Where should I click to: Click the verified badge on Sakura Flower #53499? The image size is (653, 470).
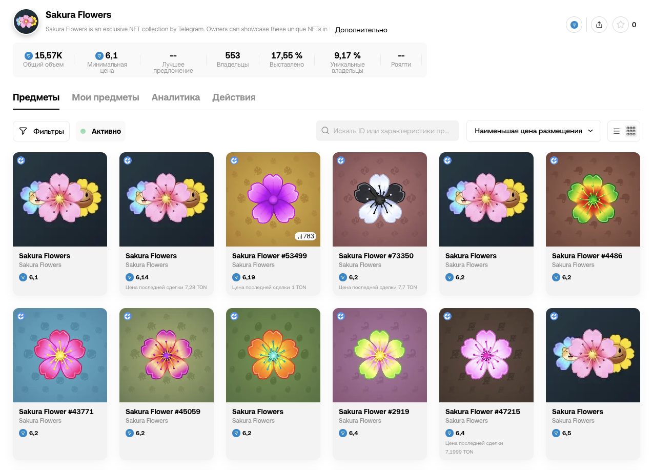(x=234, y=160)
